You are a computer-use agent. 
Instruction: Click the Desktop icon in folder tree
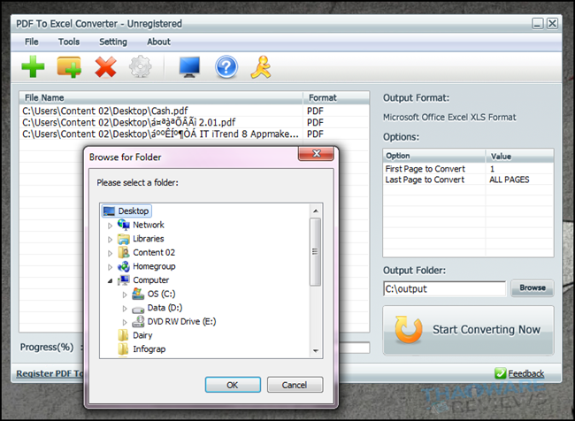point(109,211)
